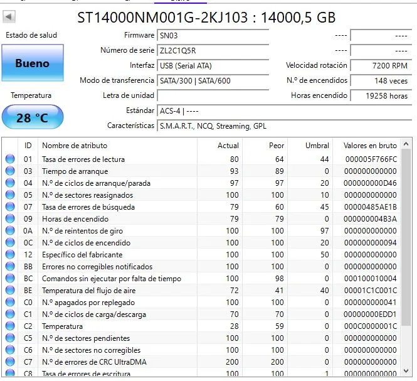Click the Peor column header
Viewport: 417px width, 381px height.
(x=265, y=146)
